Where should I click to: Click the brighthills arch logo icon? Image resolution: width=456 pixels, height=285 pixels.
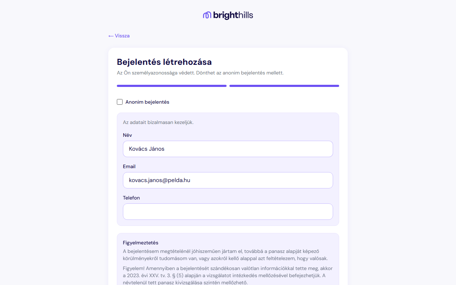click(x=207, y=15)
